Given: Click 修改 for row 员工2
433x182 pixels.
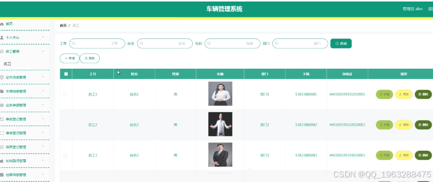Looking at the screenshot, I should pyautogui.click(x=404, y=125).
